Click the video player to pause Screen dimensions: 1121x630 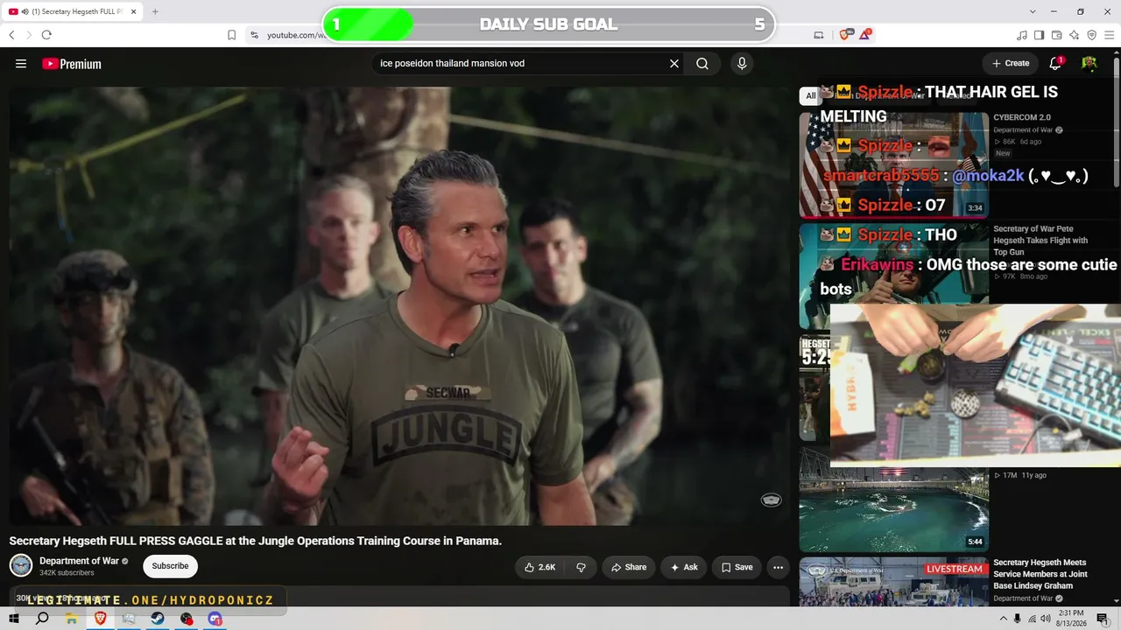click(399, 306)
